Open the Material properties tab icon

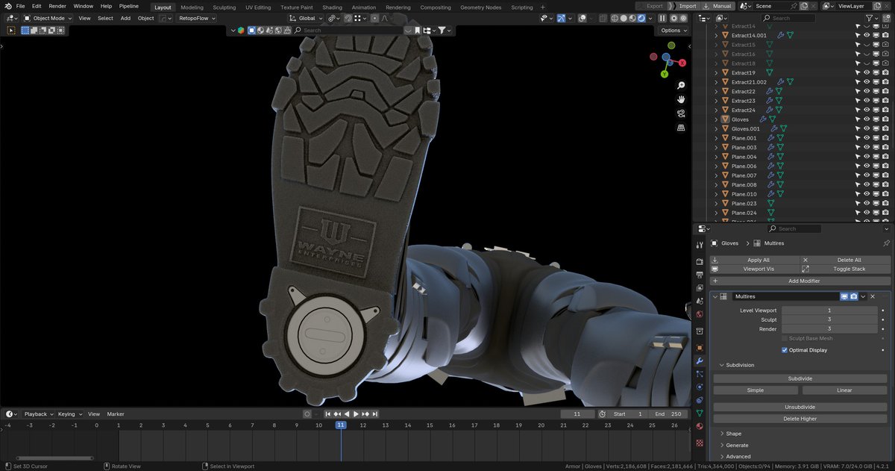pos(700,426)
